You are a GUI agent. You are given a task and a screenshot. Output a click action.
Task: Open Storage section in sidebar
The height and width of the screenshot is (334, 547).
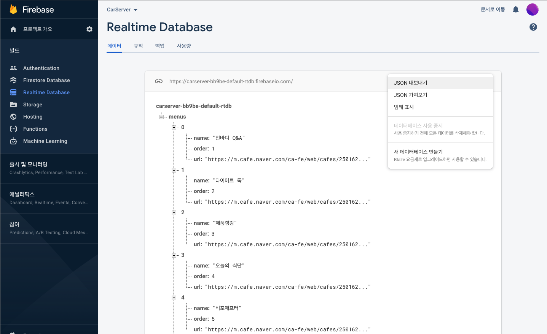click(33, 104)
